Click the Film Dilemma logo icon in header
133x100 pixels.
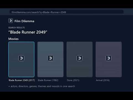pyautogui.click(x=11, y=21)
